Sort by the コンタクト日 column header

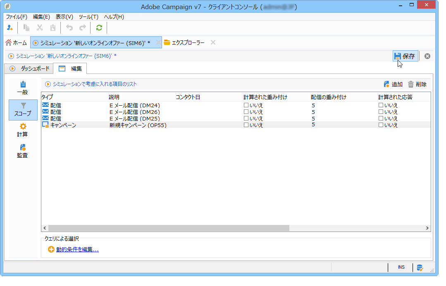[x=209, y=97]
